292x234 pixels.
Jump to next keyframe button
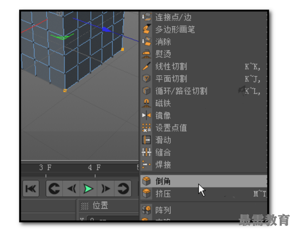click(123, 189)
